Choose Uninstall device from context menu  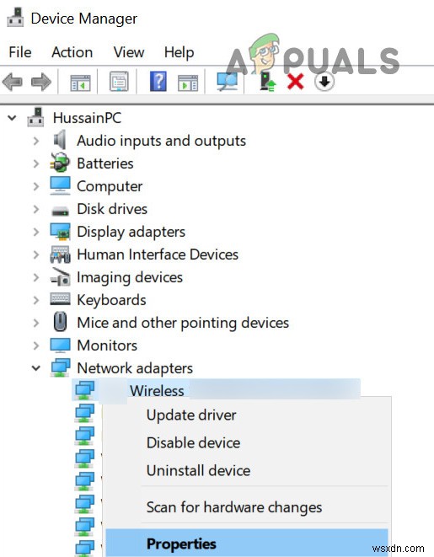(x=199, y=470)
